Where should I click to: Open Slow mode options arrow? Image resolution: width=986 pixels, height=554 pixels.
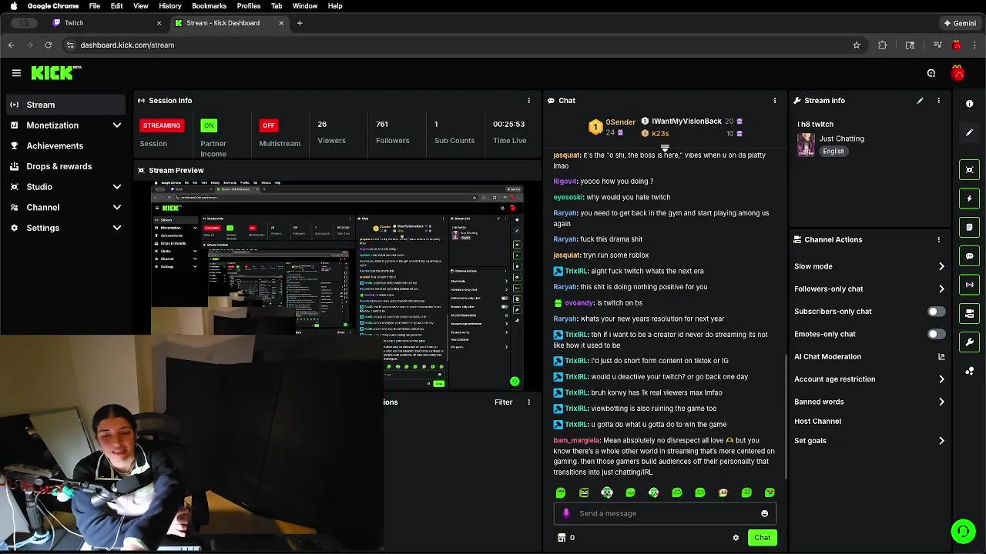point(941,266)
